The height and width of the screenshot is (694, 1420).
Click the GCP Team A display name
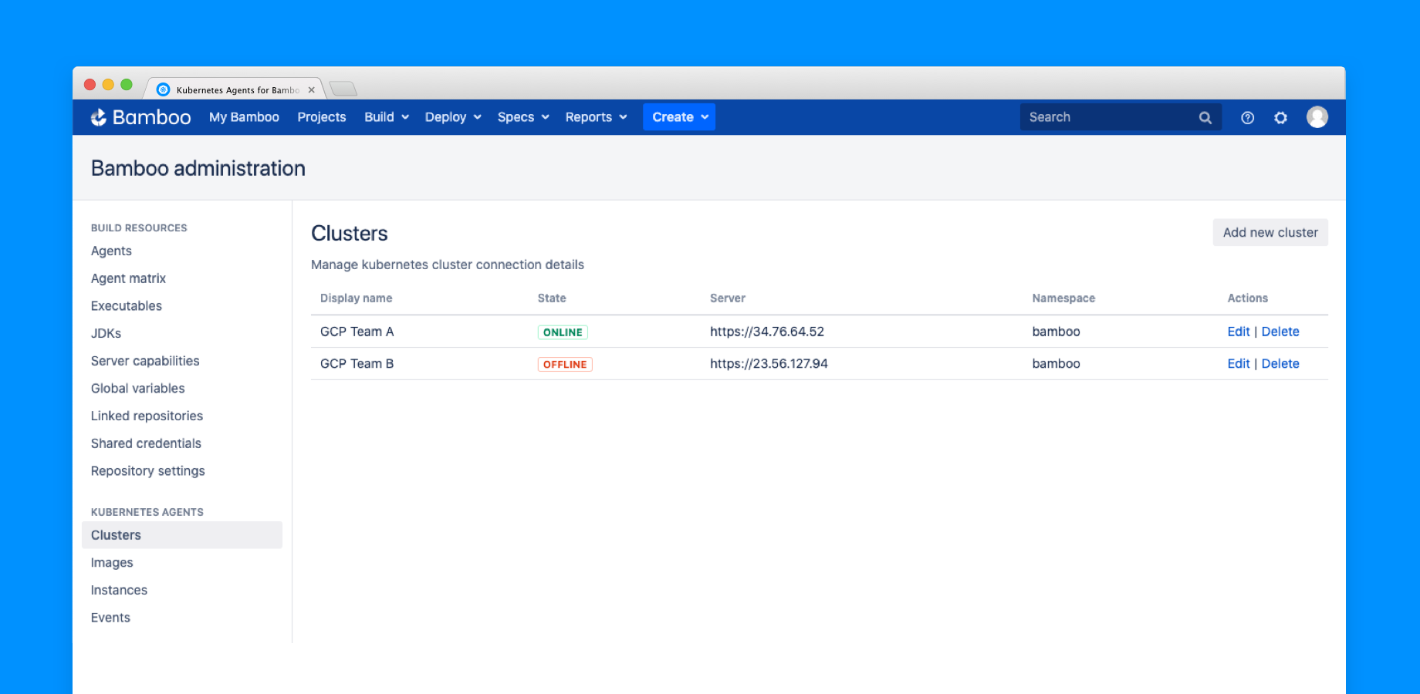[x=357, y=332]
